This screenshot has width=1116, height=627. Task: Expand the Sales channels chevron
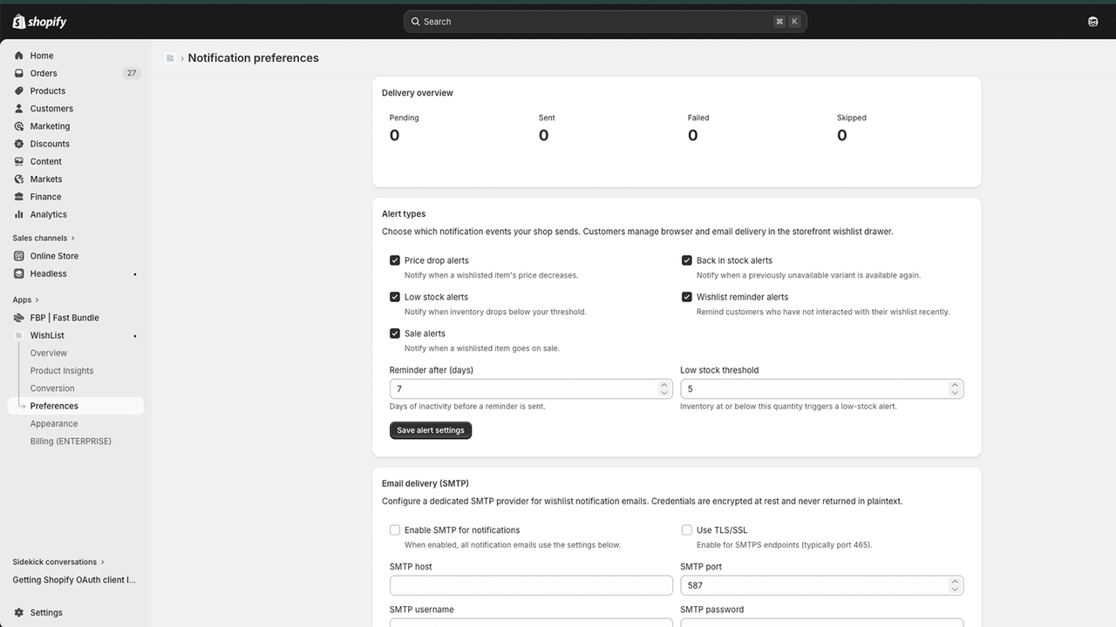click(73, 238)
